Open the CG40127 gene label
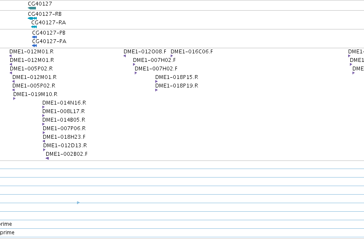This screenshot has height=239, width=364. pyautogui.click(x=40, y=4)
